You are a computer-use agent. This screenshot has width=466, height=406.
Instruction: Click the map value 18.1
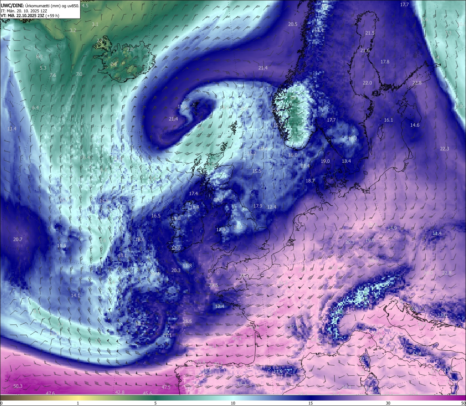[122, 255]
